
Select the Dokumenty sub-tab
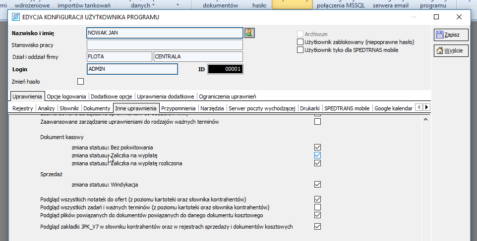(97, 108)
